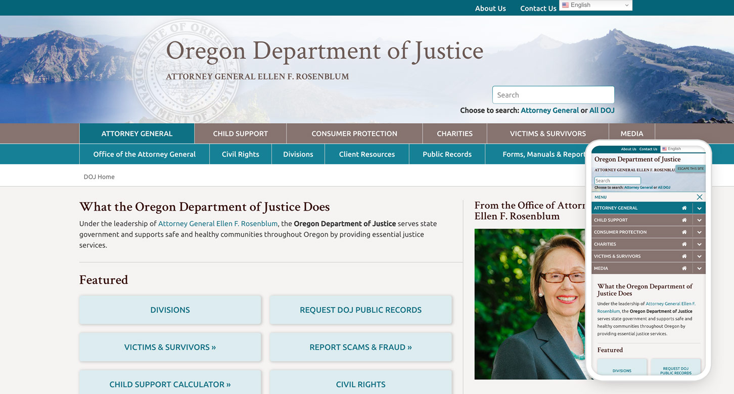734x394 pixels.
Task: Click the CIVIL RIGHTS featured button
Action: pos(360,382)
